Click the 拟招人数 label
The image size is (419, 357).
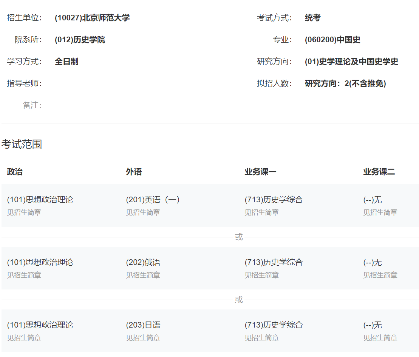tap(274, 83)
